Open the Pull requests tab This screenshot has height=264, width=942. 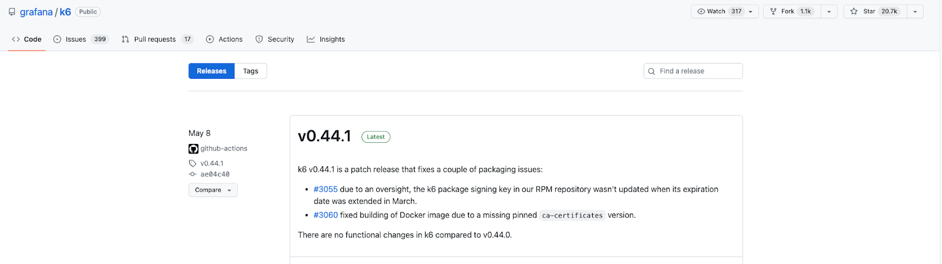(x=157, y=39)
